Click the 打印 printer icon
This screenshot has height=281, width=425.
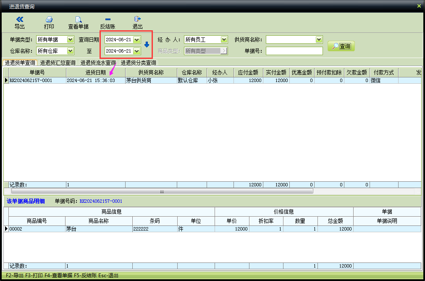(x=49, y=20)
